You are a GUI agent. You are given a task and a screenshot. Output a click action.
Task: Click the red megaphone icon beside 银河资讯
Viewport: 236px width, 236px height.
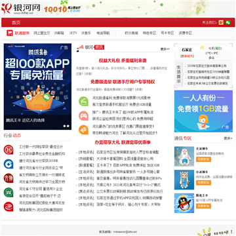[x=80, y=48]
